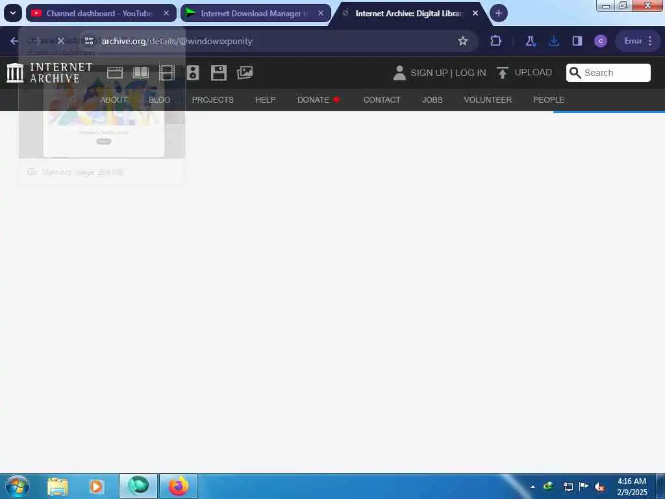Open the Software floppy disk icon

[x=219, y=73]
